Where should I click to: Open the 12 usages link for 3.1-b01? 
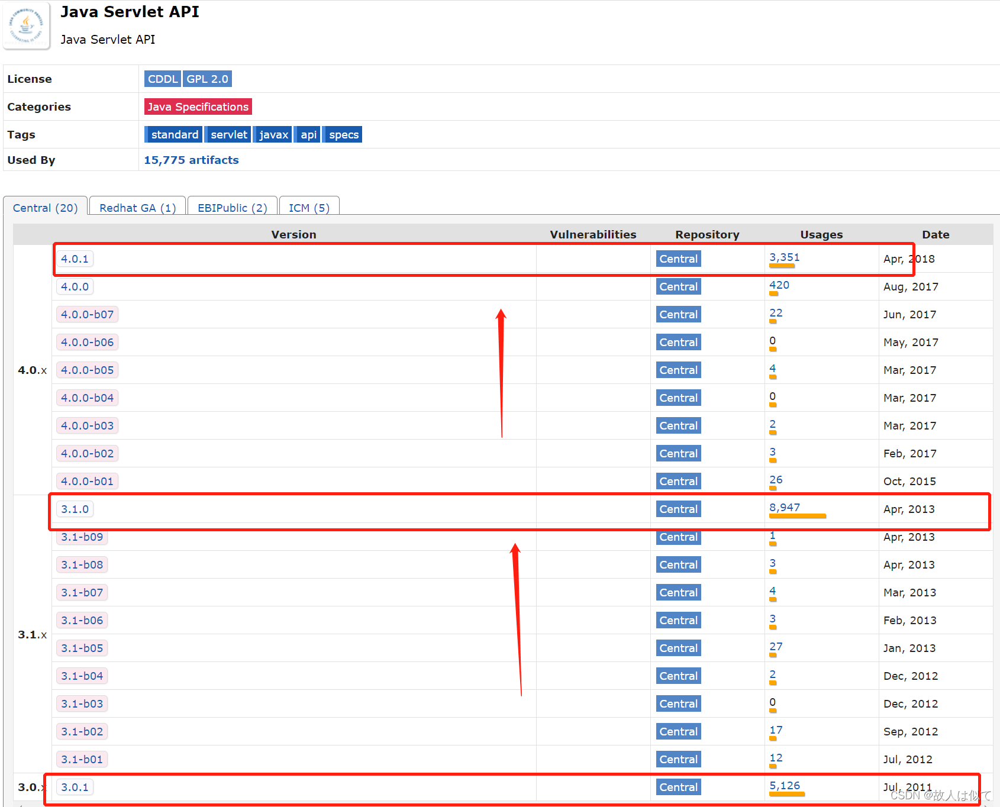(776, 758)
